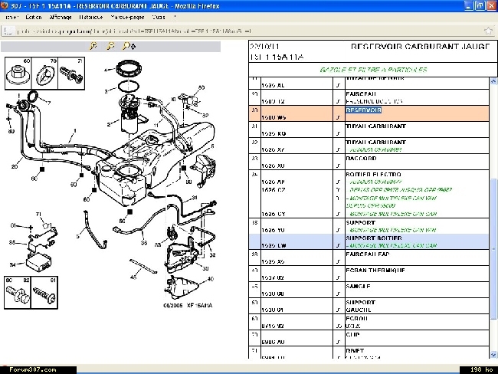Viewport: 498px width, 374px height.
Task: Click the strap part numbered 45
Action: pos(143,266)
